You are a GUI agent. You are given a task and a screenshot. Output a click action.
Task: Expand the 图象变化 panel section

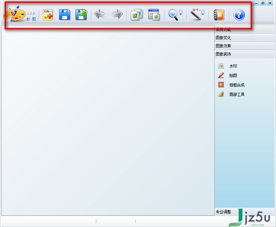pos(245,38)
